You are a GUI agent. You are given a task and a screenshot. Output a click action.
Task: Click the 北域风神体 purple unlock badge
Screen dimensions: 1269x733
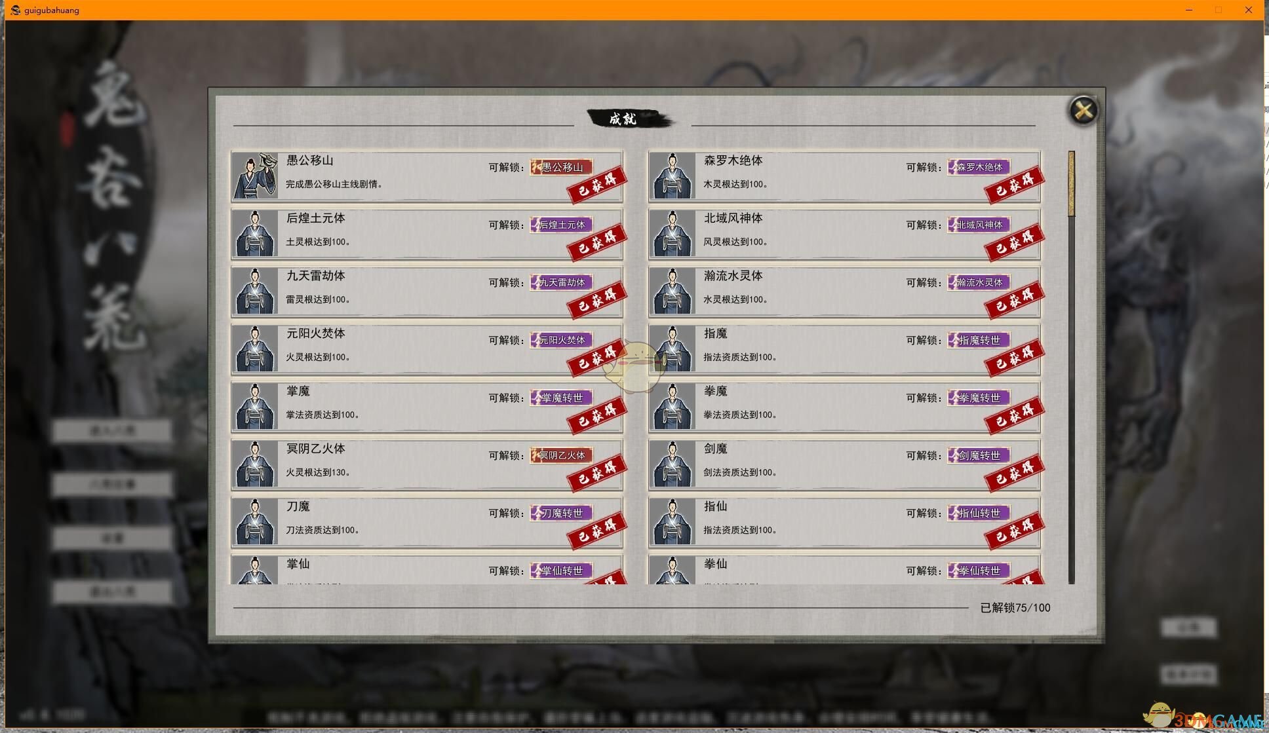(979, 225)
